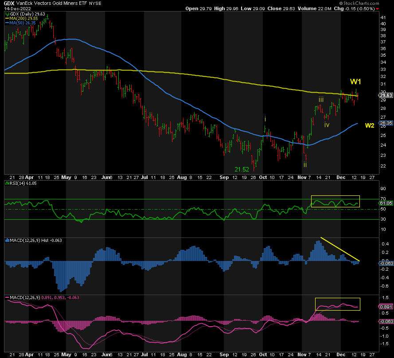Image resolution: width=394 pixels, height=358 pixels.
Task: Click the 'Chg -0.15 (-0.50%)' value
Action: [354, 8]
